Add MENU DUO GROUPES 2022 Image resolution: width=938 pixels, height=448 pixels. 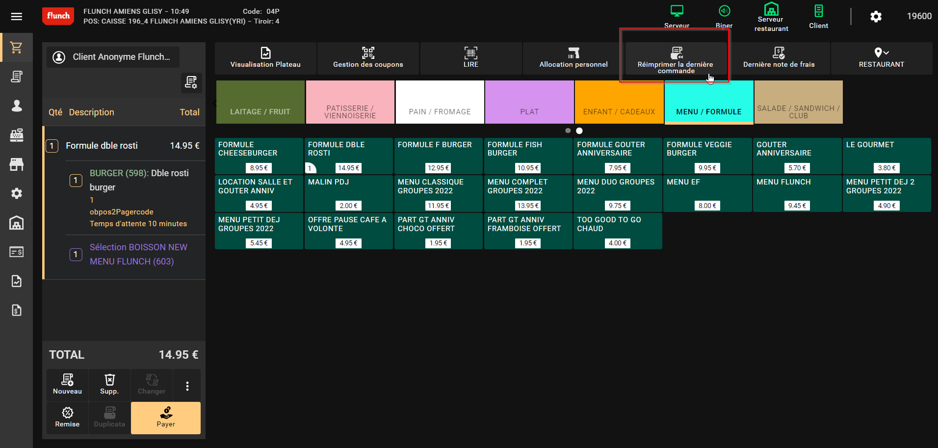click(618, 193)
